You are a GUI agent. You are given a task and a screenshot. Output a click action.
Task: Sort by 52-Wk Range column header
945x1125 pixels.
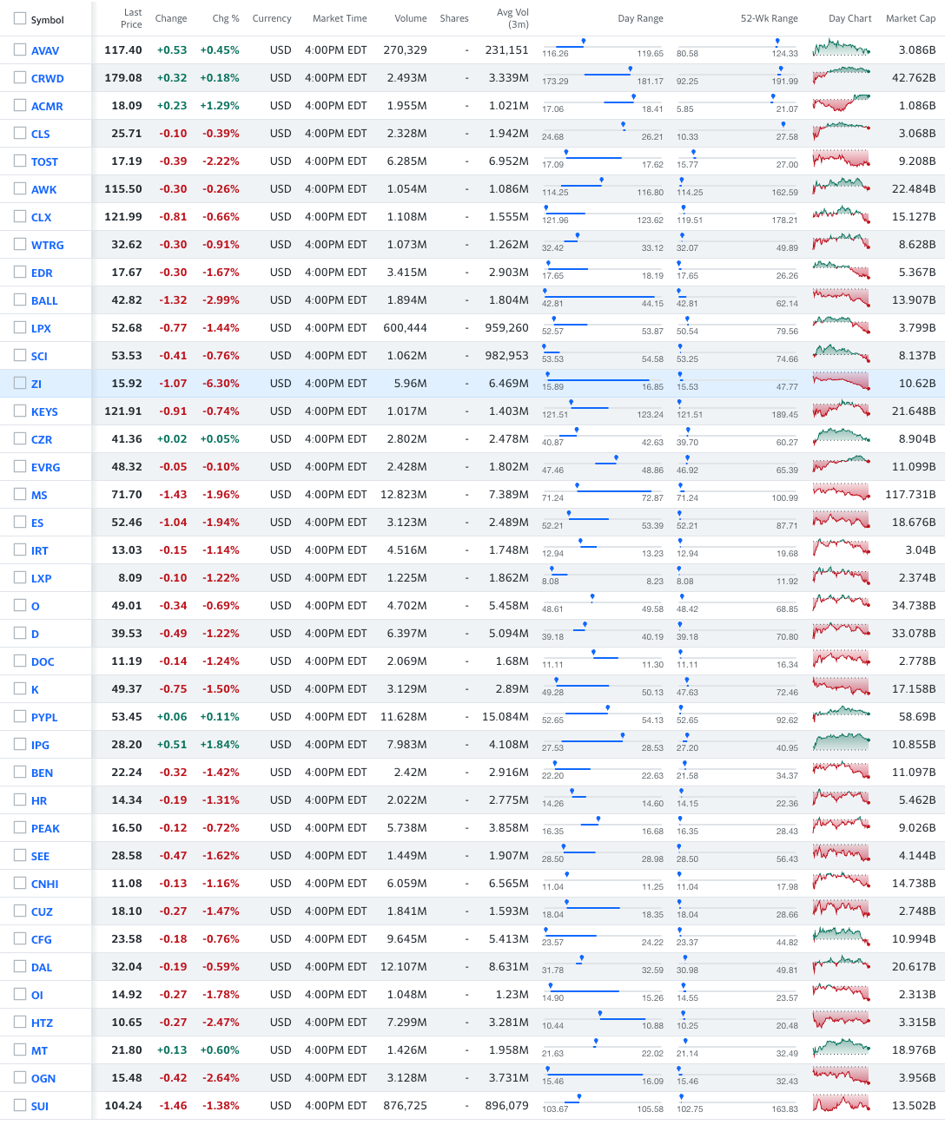[770, 18]
